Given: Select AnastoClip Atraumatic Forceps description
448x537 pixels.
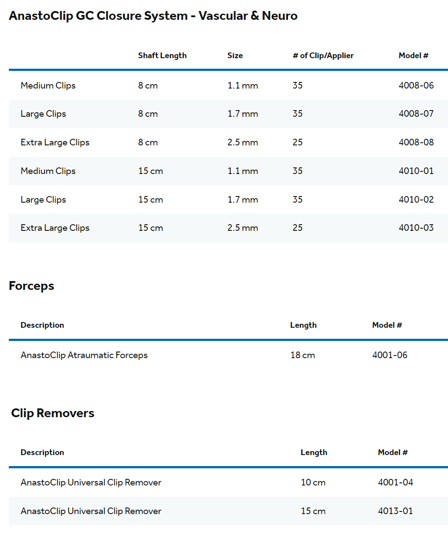Looking at the screenshot, I should click(x=84, y=355).
